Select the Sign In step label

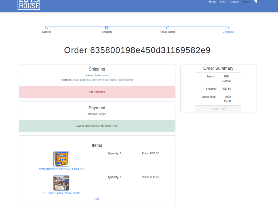click(46, 32)
